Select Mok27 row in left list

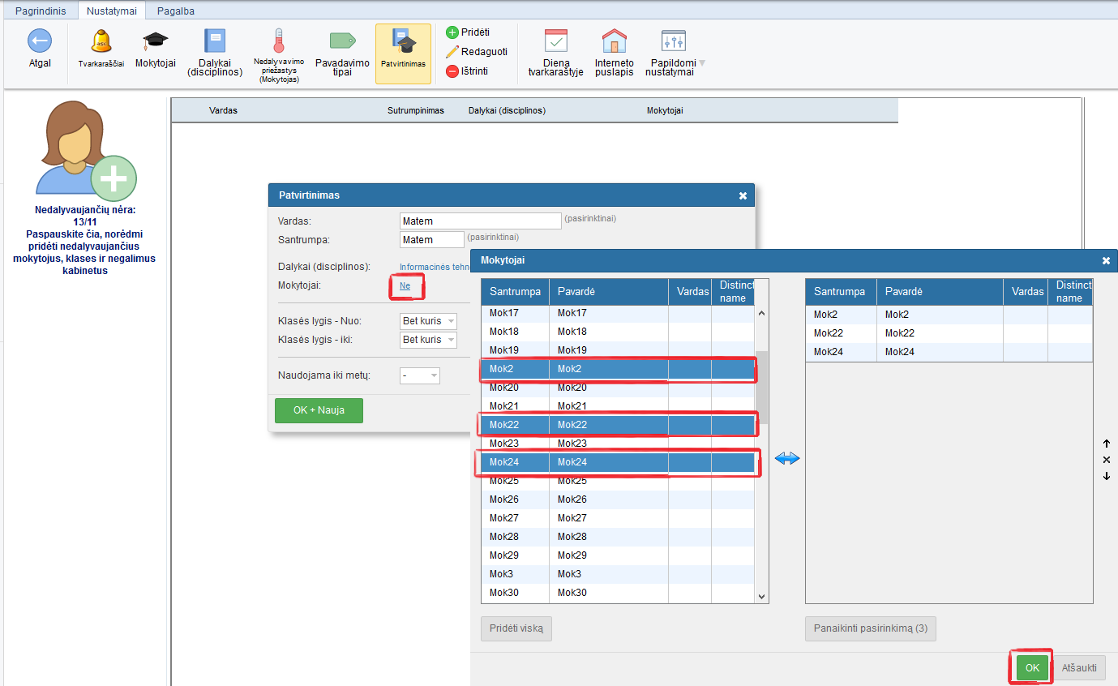click(618, 518)
